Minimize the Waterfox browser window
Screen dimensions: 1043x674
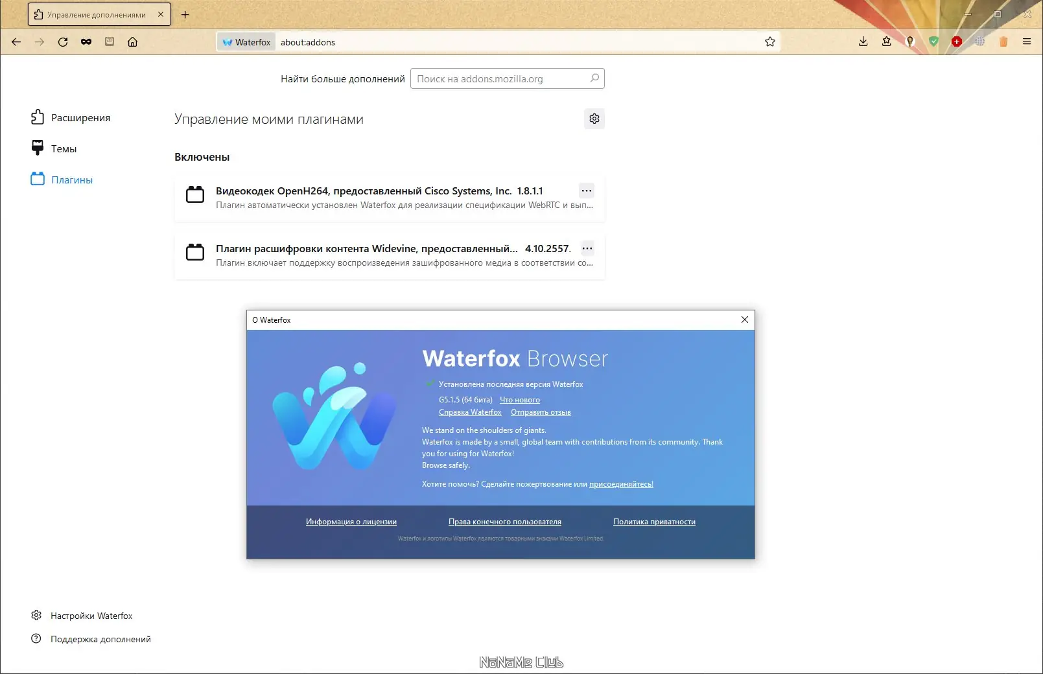coord(968,14)
